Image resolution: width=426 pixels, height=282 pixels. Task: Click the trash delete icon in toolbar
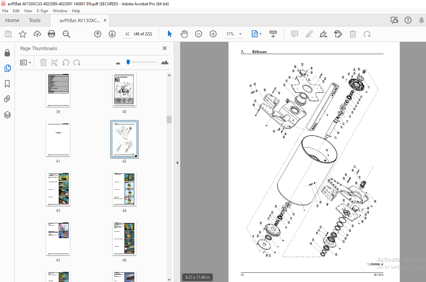pyautogui.click(x=353, y=34)
